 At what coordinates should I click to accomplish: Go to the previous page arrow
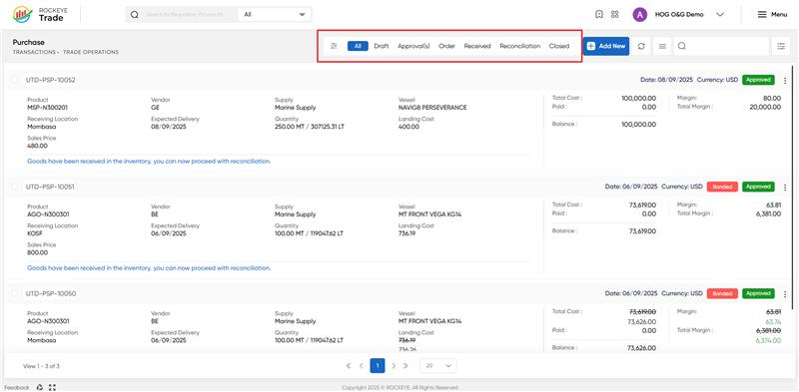(x=362, y=365)
